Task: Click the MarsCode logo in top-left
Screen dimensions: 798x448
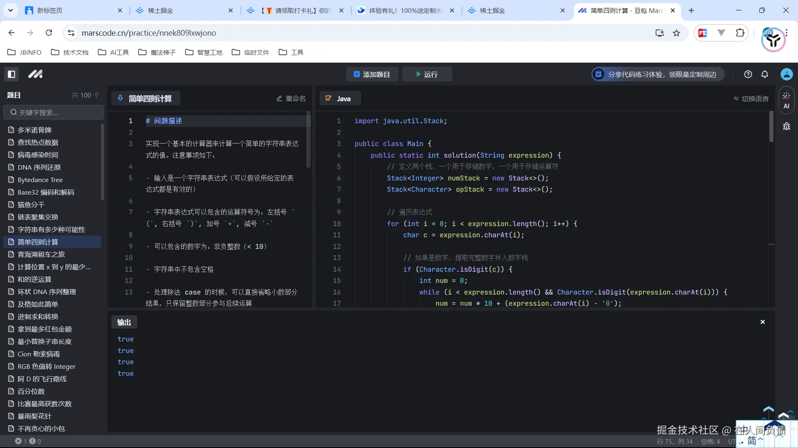Action: [35, 74]
